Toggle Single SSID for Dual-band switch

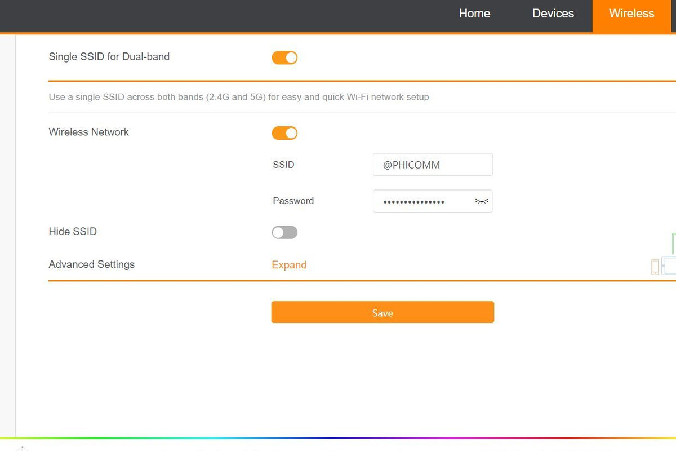pos(284,58)
